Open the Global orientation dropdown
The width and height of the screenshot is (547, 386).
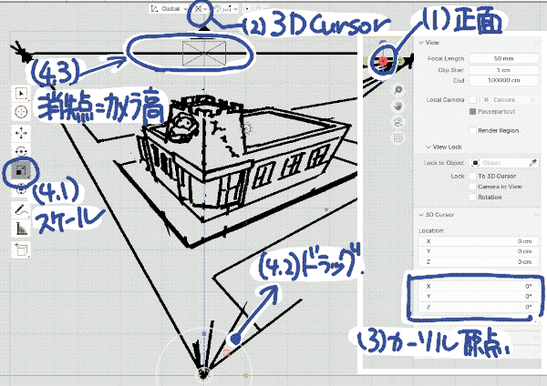(170, 9)
